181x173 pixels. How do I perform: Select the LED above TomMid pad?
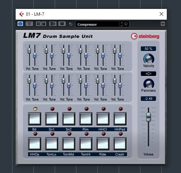[x=69, y=134]
